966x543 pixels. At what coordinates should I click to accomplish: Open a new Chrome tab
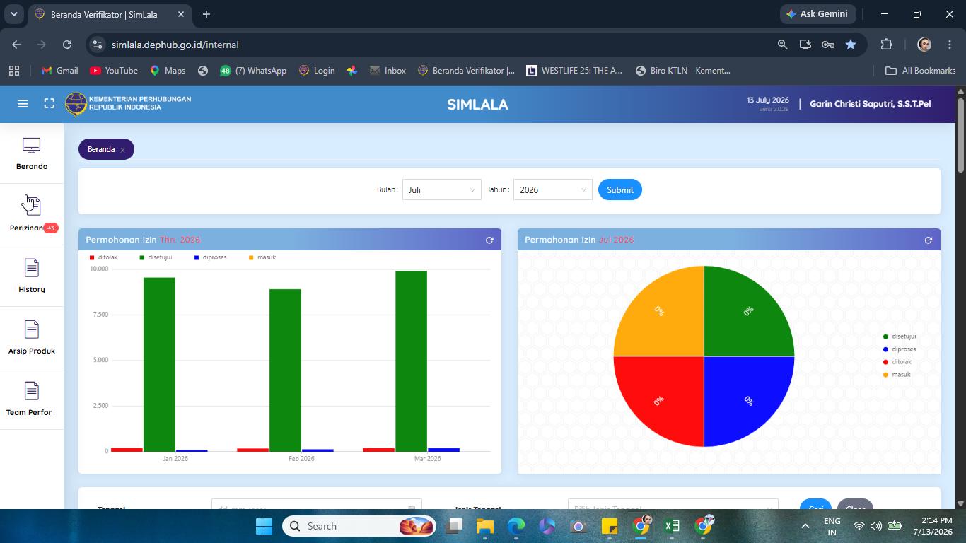pos(206,14)
